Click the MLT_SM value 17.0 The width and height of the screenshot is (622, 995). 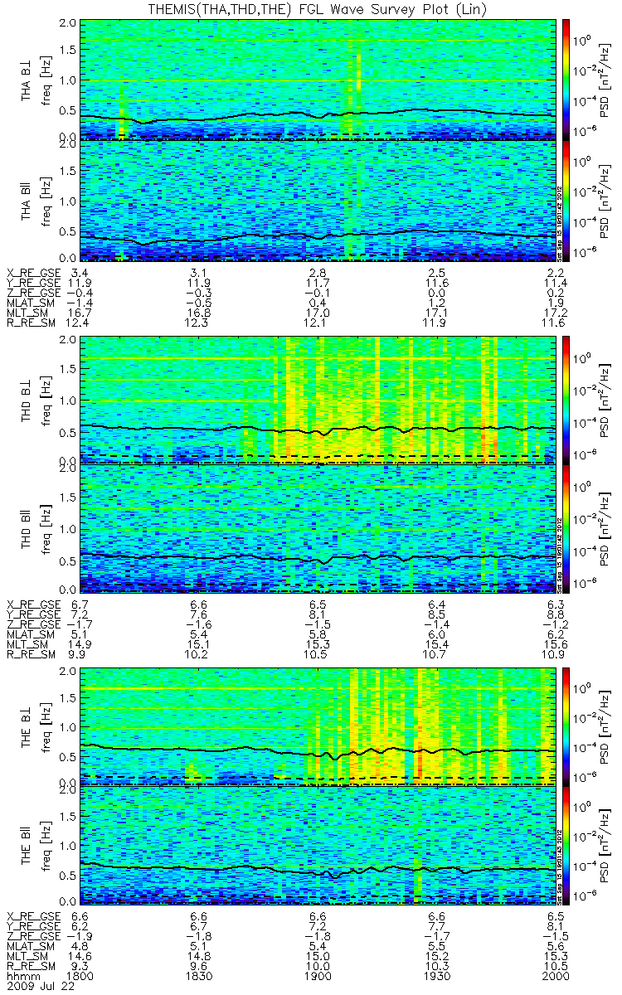tap(318, 313)
